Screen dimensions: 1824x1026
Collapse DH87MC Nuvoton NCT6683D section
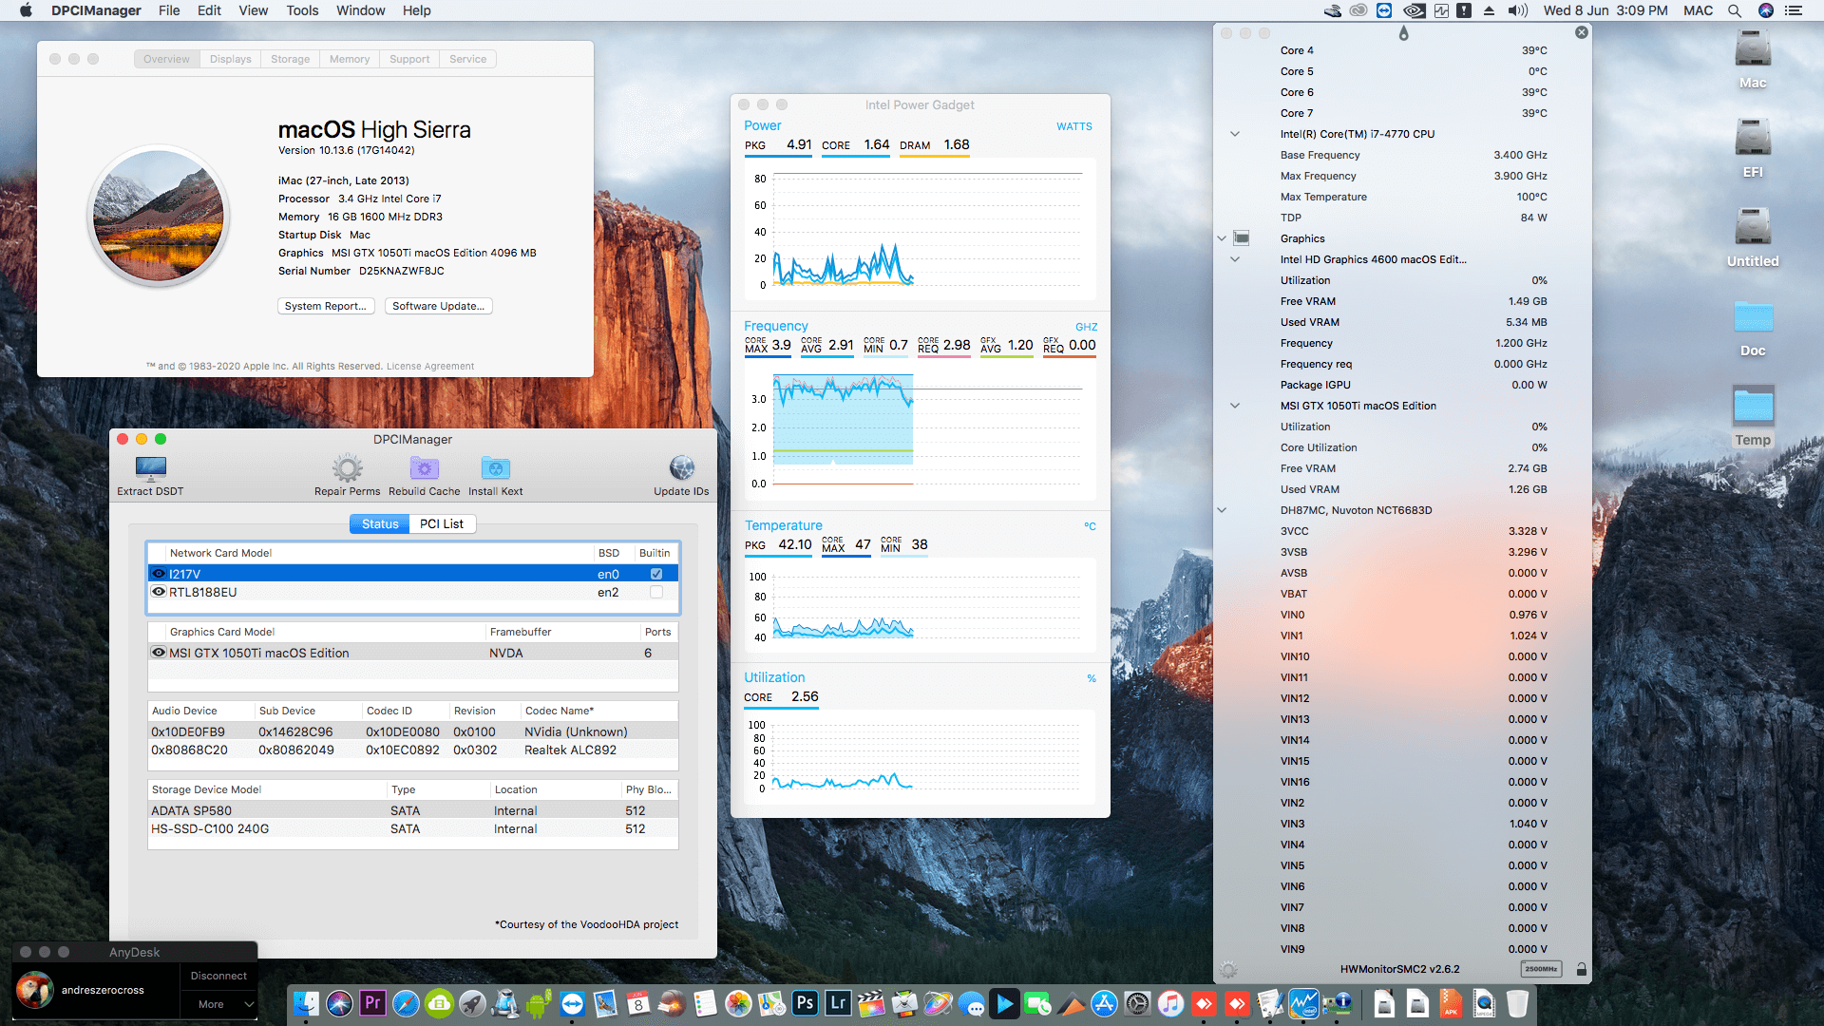1222,510
